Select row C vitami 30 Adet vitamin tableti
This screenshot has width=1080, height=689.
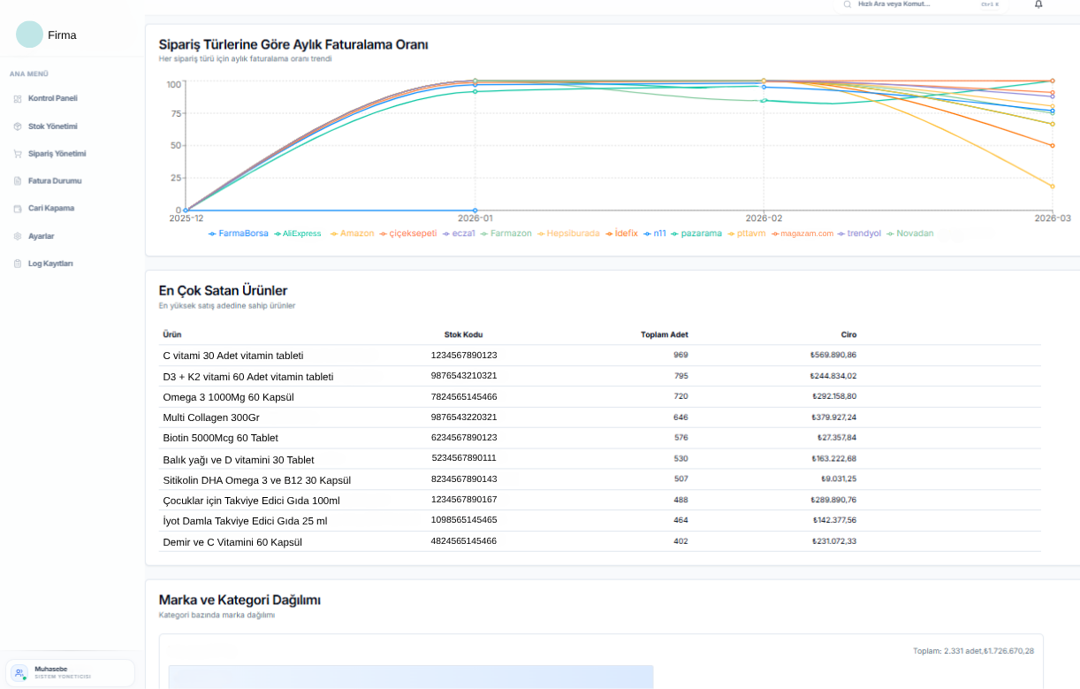[x=600, y=356]
